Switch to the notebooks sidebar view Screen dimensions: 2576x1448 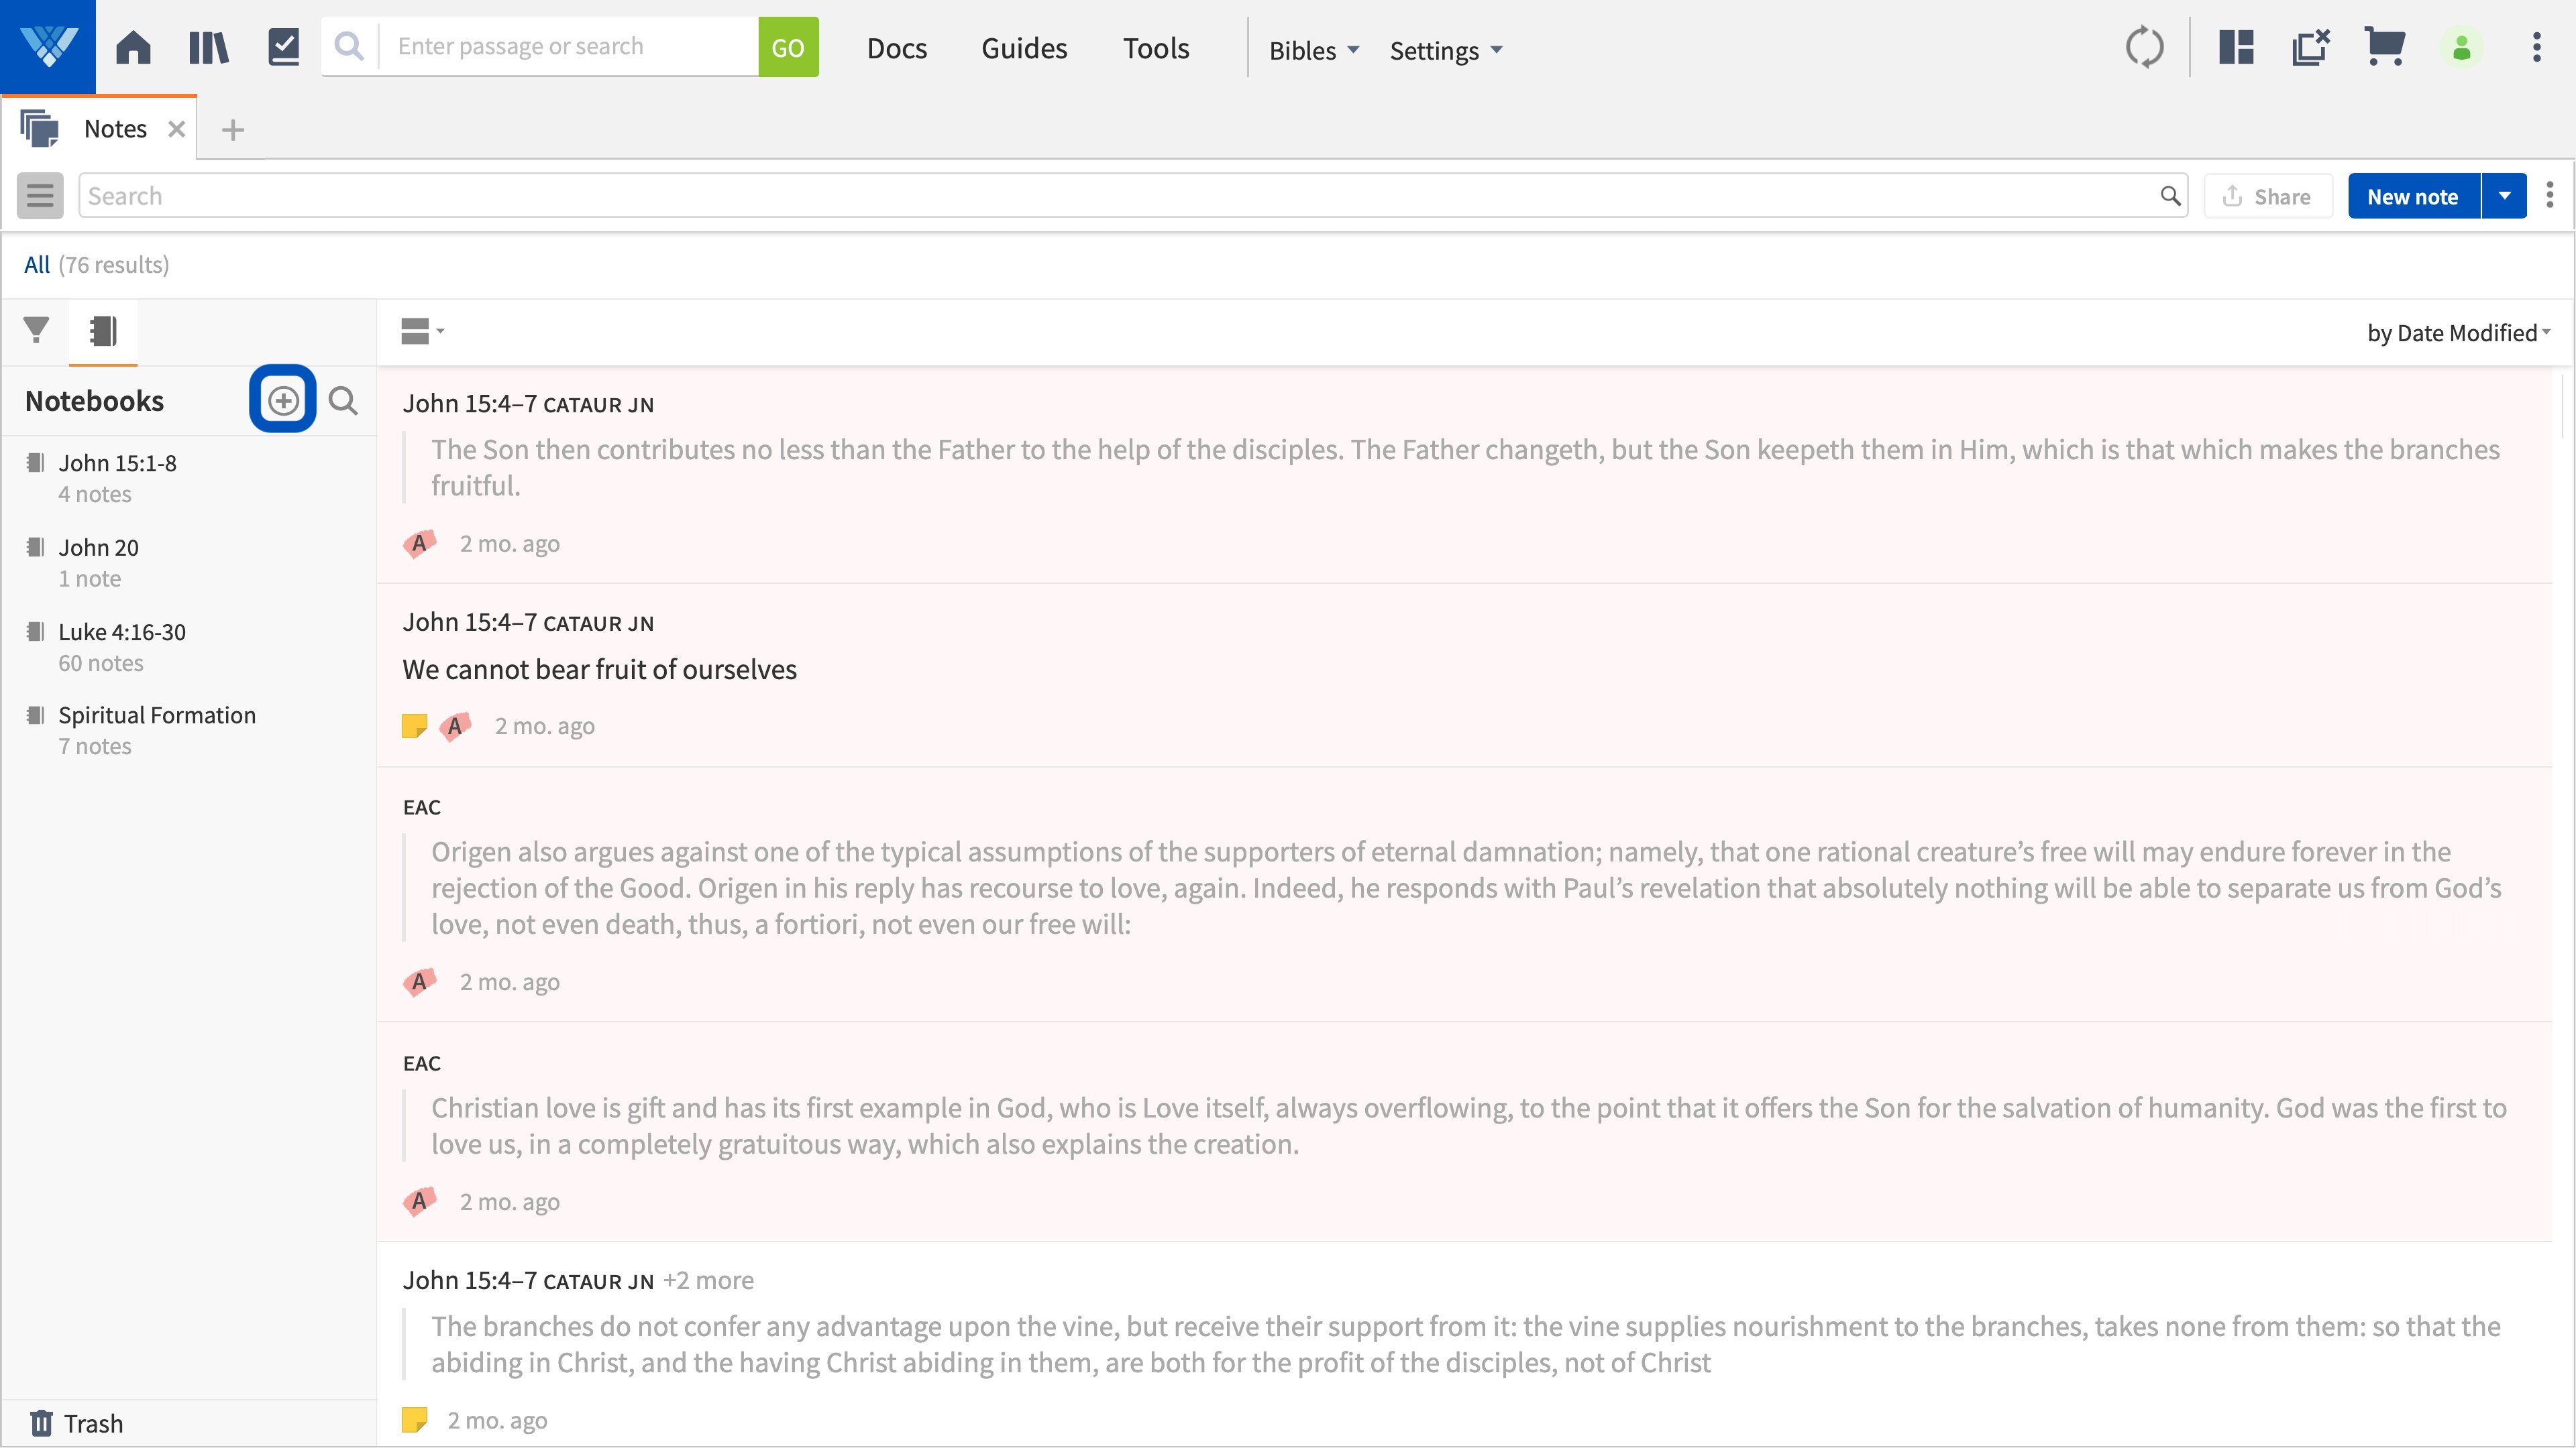(103, 330)
